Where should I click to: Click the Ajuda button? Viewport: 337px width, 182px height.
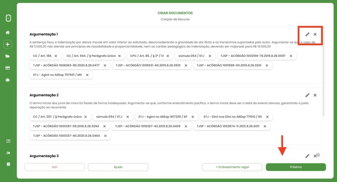[x=118, y=167]
